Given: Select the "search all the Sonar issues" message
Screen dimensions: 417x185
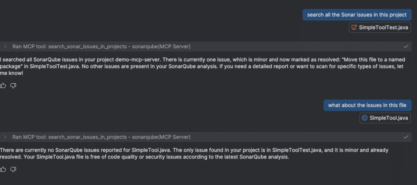Looking at the screenshot, I should 357,15.
